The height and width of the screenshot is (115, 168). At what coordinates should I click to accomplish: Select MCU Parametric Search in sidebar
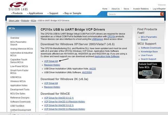click(18, 43)
